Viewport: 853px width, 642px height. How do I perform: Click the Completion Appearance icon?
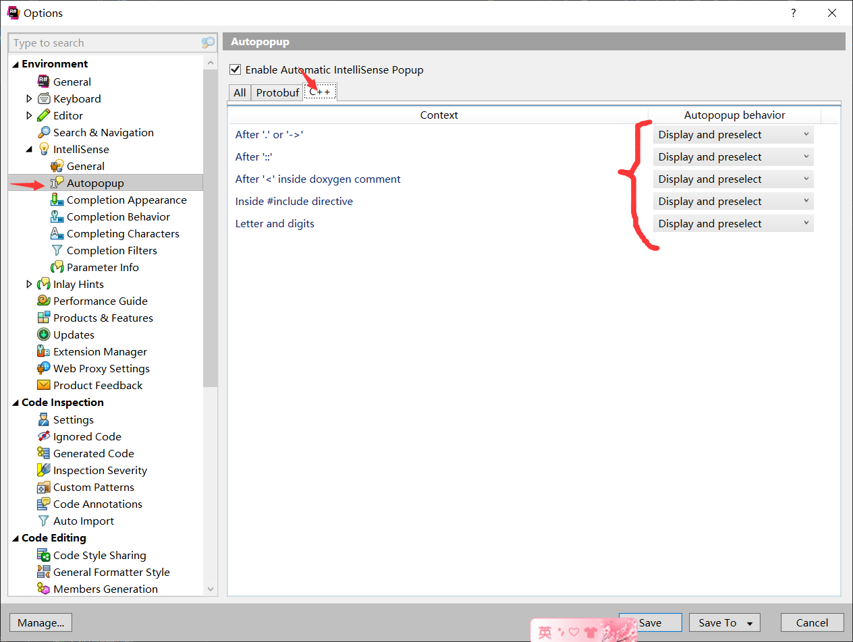click(57, 200)
